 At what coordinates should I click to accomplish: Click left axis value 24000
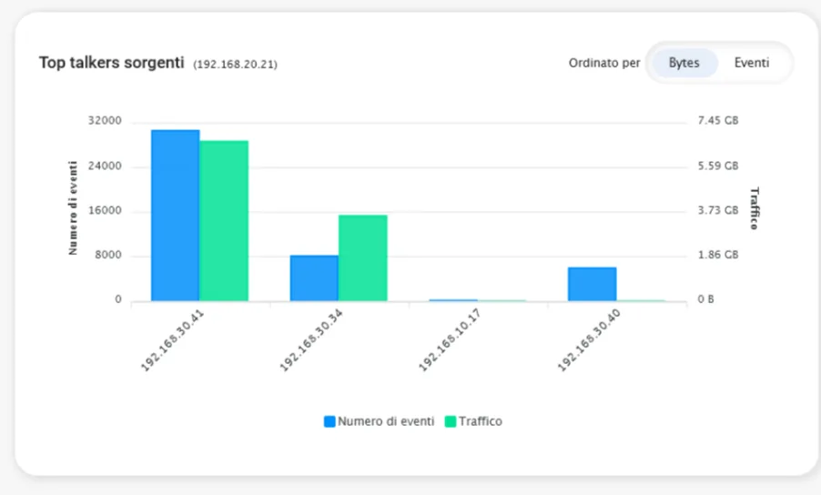tap(105, 166)
